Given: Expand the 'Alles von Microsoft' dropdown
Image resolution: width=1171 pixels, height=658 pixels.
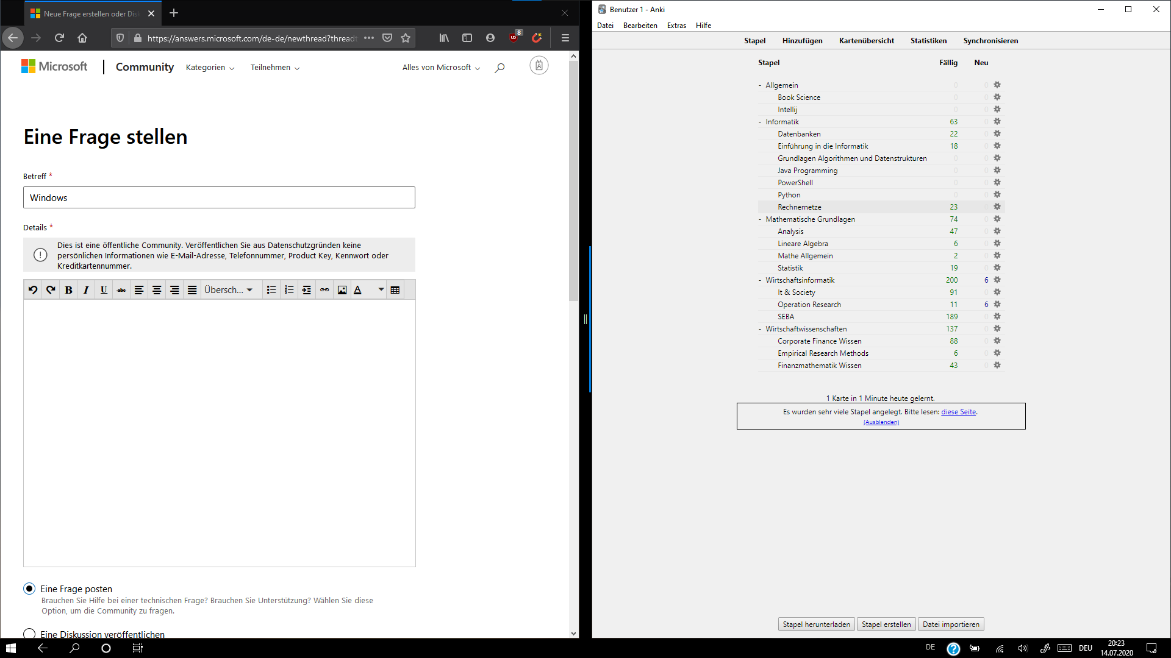Looking at the screenshot, I should point(441,68).
